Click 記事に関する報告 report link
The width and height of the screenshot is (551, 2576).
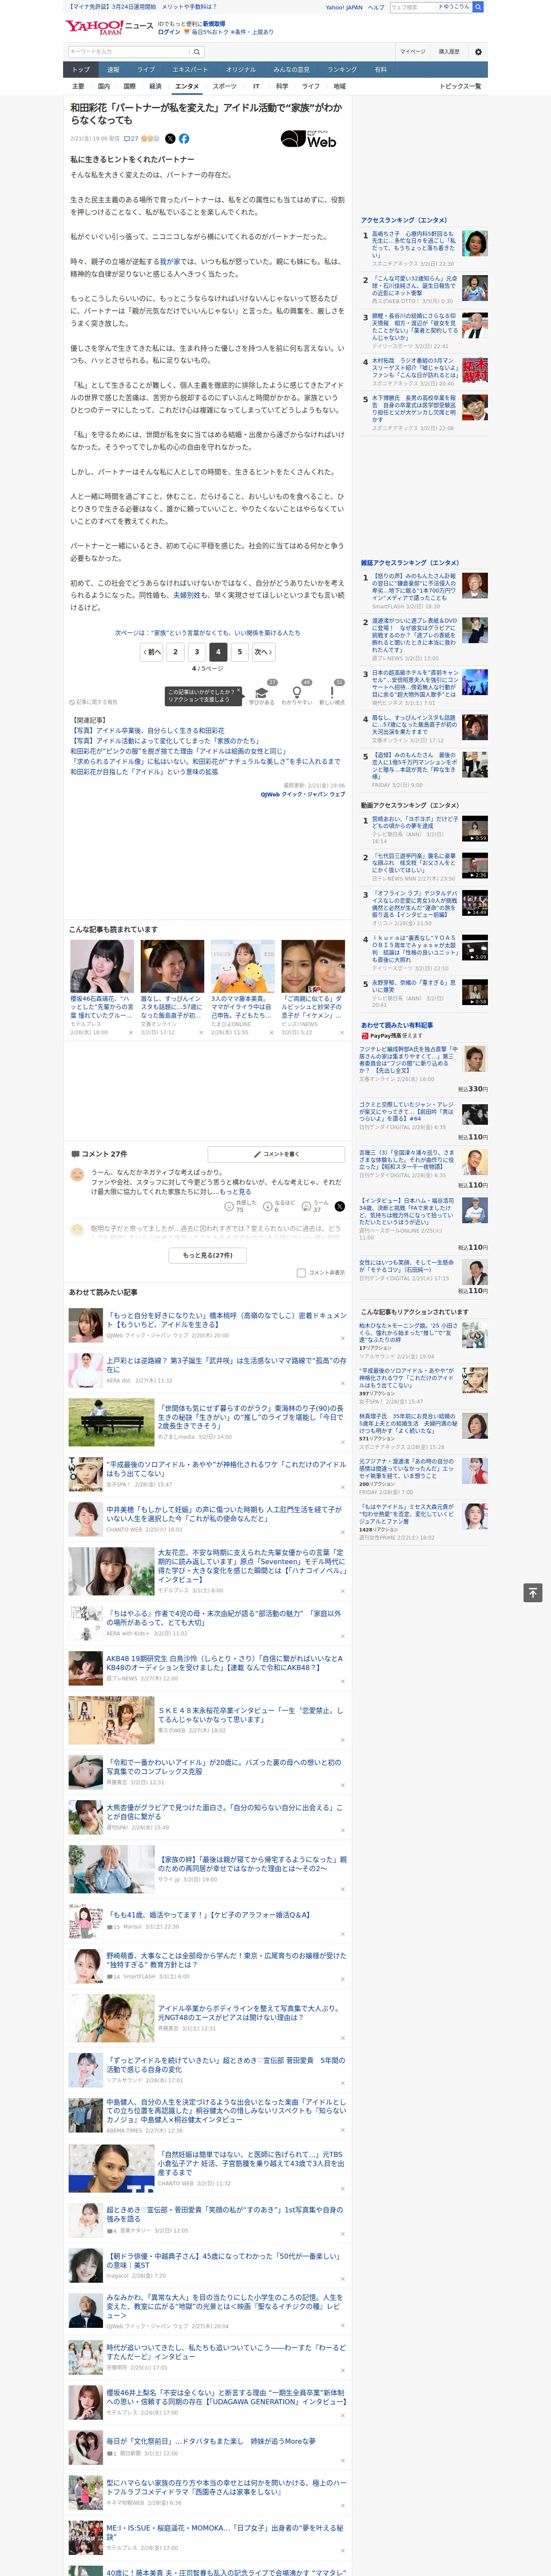(x=93, y=702)
